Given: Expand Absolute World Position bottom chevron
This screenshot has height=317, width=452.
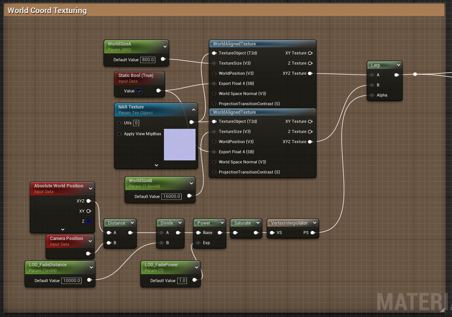Looking at the screenshot, I should coord(63,229).
